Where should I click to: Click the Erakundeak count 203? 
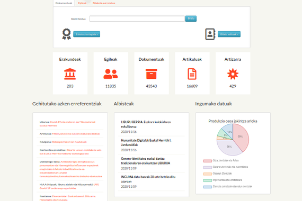(x=70, y=86)
